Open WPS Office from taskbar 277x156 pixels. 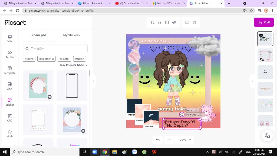(x=154, y=152)
